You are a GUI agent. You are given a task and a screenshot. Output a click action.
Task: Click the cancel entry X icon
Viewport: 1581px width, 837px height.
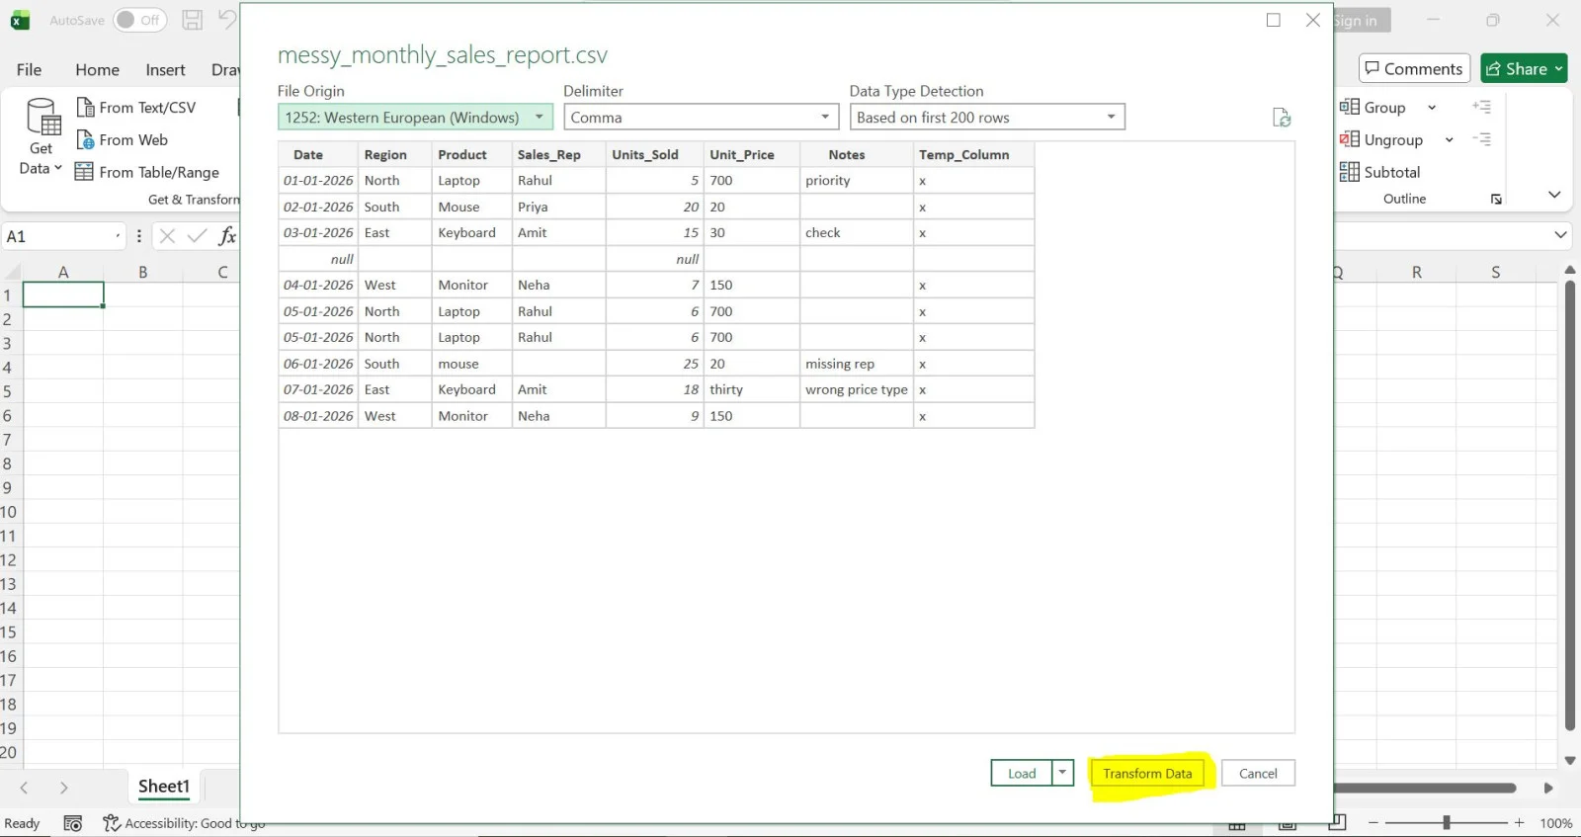click(167, 235)
